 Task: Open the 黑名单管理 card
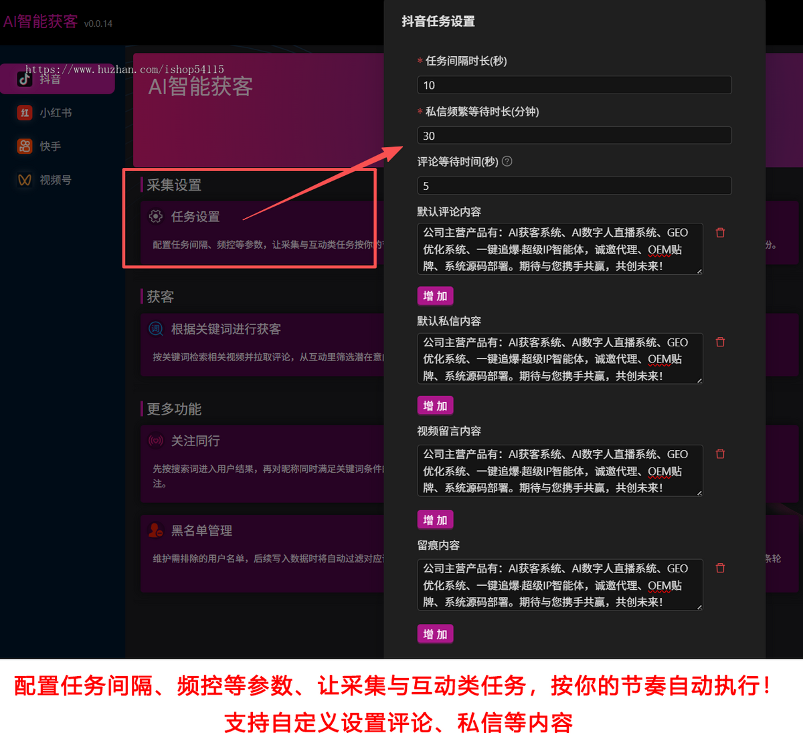pyautogui.click(x=262, y=553)
